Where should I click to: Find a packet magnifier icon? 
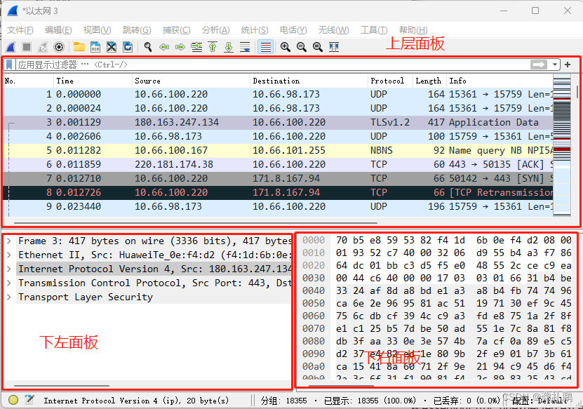[x=148, y=47]
